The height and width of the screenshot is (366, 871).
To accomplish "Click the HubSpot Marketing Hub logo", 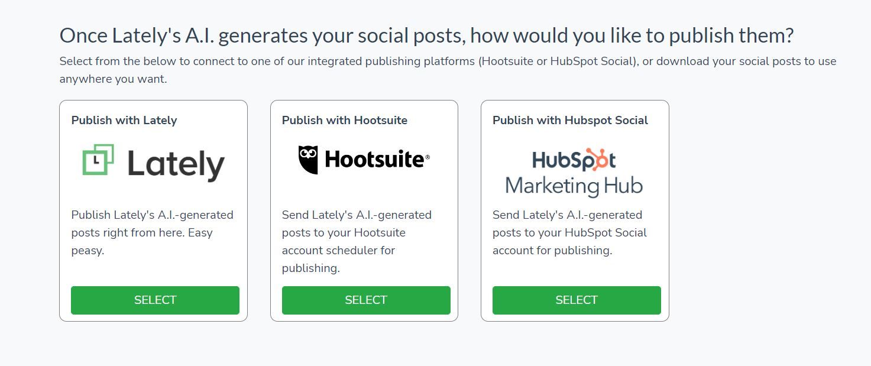I will [x=572, y=171].
